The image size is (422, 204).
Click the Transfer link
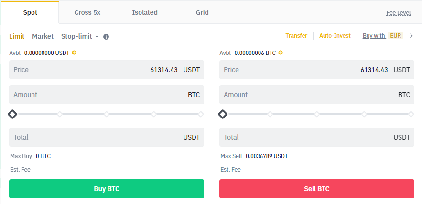click(x=296, y=36)
